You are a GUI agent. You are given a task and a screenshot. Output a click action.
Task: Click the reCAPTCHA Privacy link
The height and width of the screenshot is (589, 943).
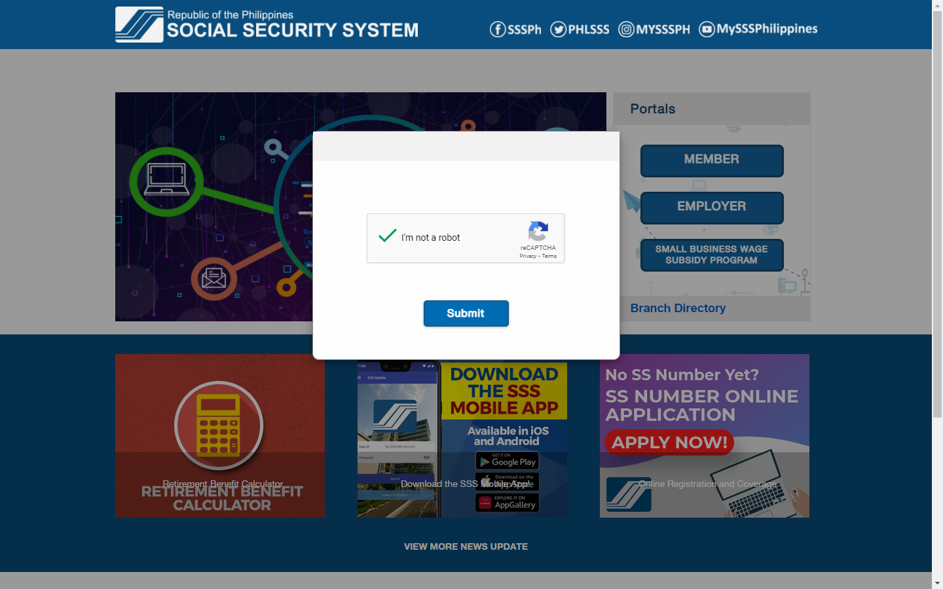pyautogui.click(x=528, y=257)
